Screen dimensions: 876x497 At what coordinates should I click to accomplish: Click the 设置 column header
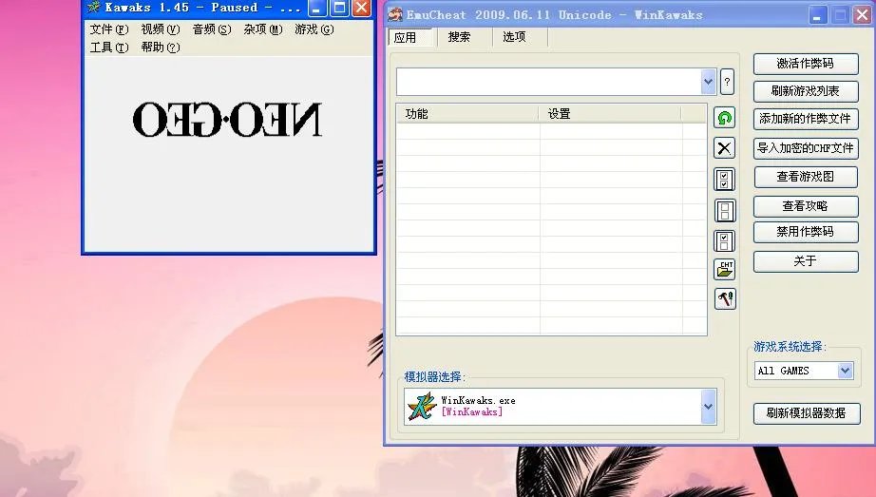[610, 114]
